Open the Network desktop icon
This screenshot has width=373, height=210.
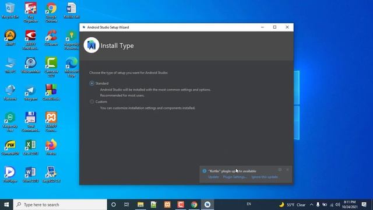coord(10,92)
